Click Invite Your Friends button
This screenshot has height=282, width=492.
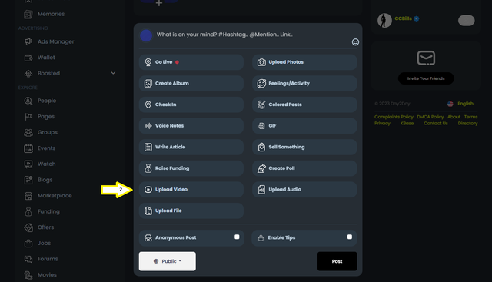point(426,78)
